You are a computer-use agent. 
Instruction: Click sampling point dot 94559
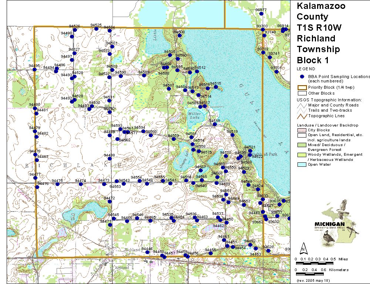(x=174, y=139)
